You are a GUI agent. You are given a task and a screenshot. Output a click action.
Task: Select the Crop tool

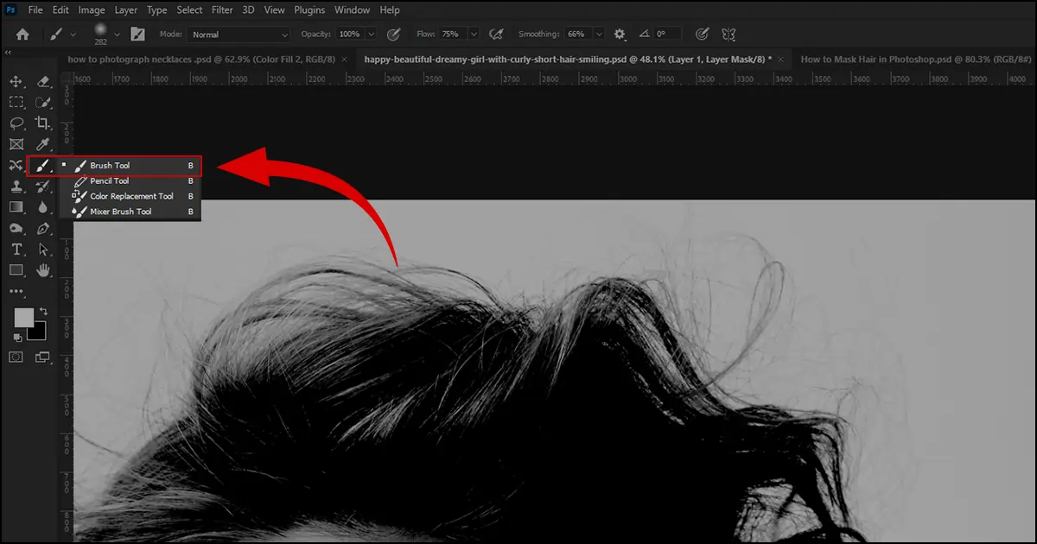click(x=43, y=123)
